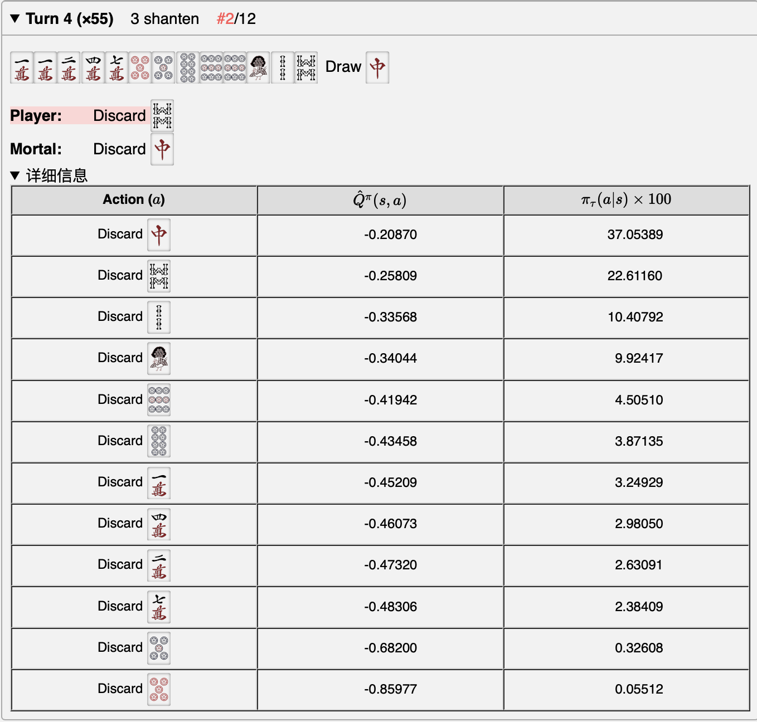Select the Q value -0.34044
This screenshot has height=722, width=757.
pos(390,358)
